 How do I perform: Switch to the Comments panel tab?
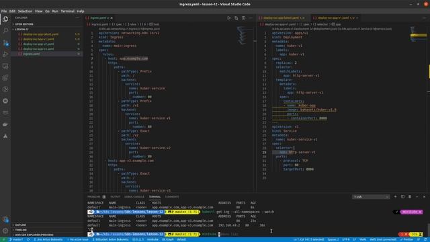click(x=172, y=197)
